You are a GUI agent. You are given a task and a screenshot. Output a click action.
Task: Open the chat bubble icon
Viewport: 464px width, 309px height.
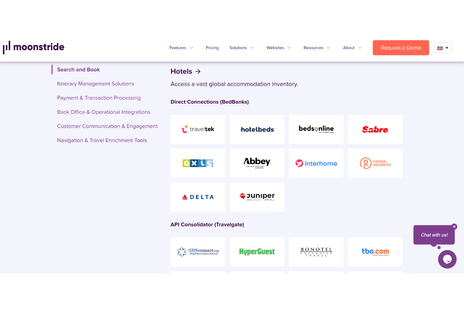point(447,259)
